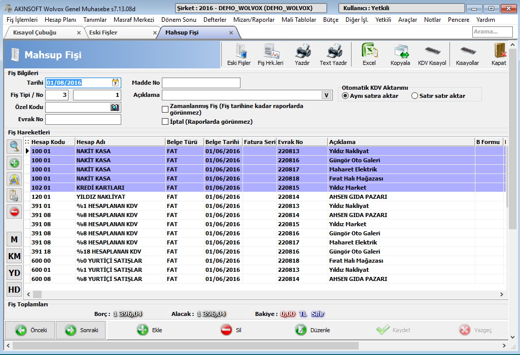Click the Kapat door icon
520x355 pixels.
(499, 54)
